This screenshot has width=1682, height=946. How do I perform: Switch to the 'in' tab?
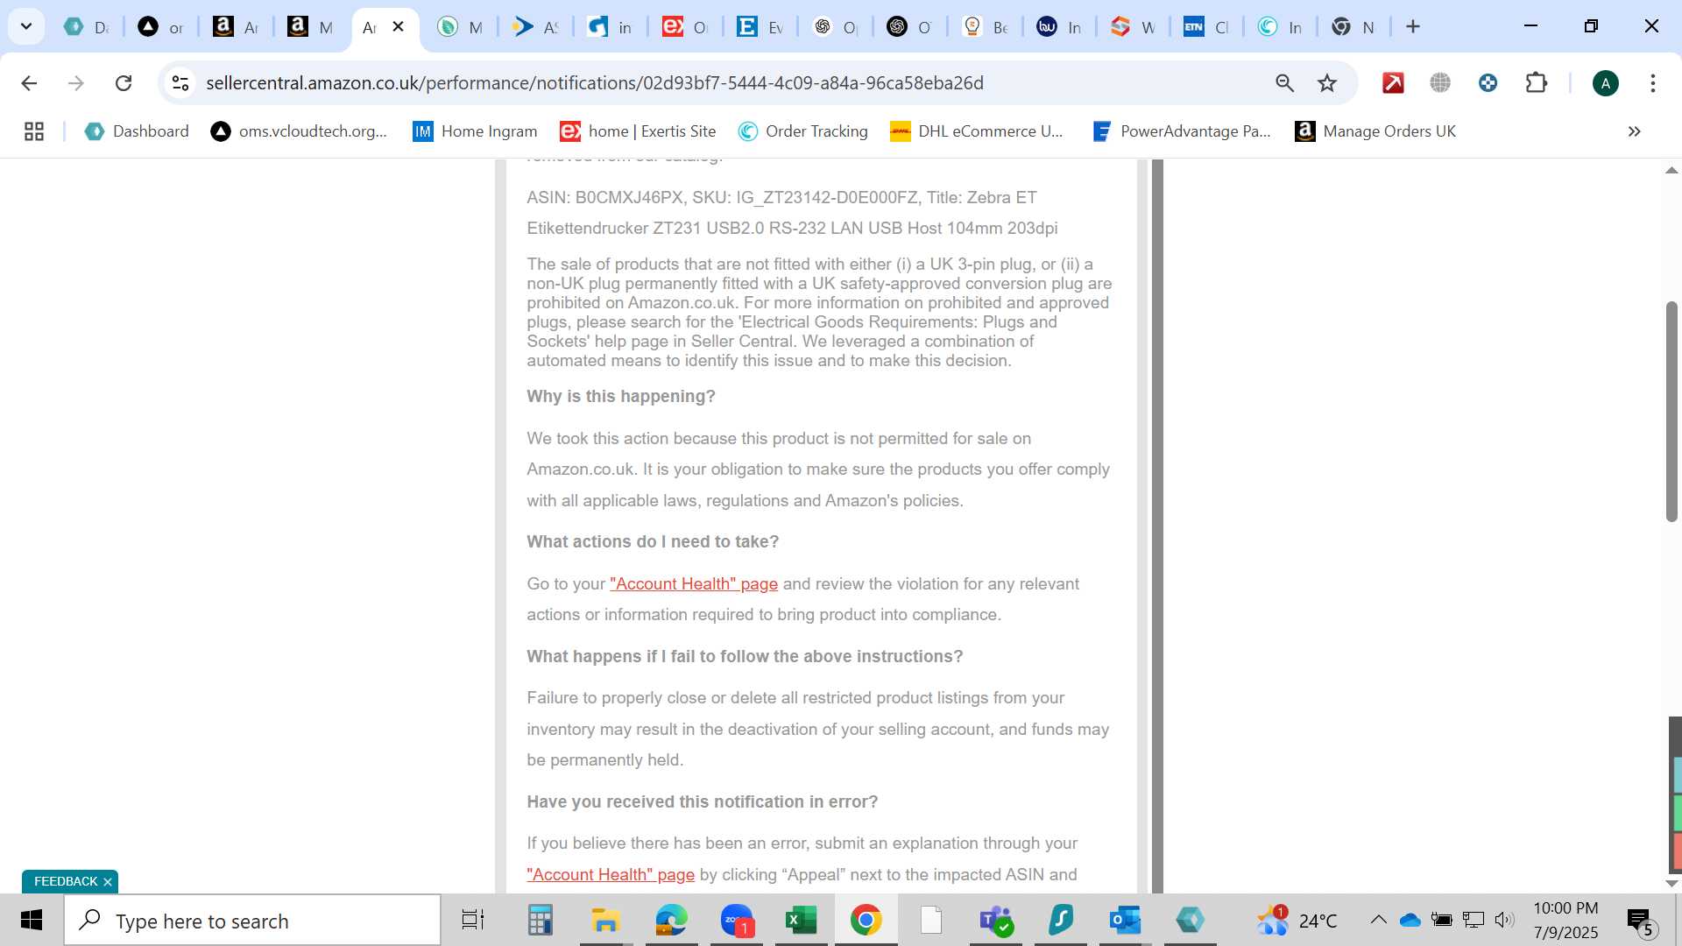[611, 27]
